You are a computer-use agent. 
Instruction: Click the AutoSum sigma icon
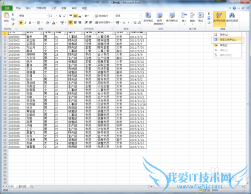pyautogui.click(x=209, y=14)
